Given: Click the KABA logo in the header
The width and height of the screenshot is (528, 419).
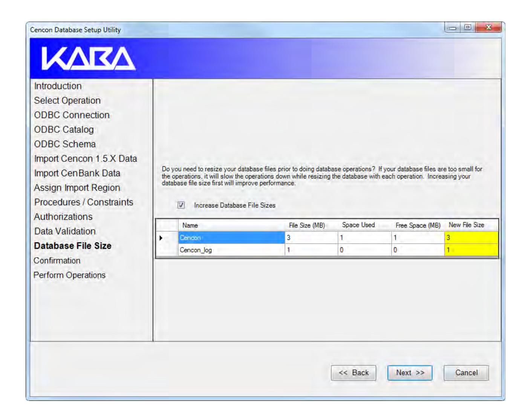Looking at the screenshot, I should [89, 59].
